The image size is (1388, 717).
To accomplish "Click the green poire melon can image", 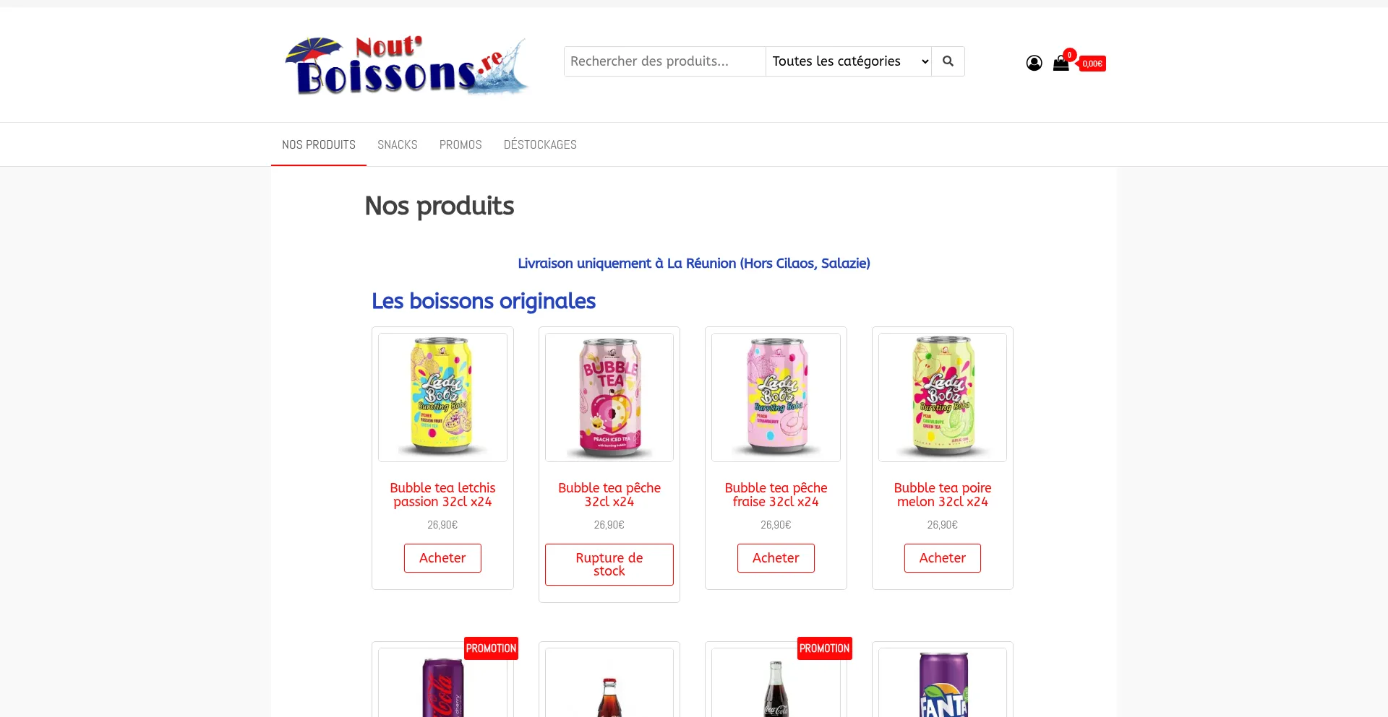I will tap(943, 397).
